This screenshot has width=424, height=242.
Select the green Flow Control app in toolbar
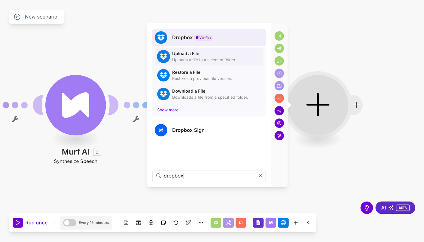click(x=215, y=222)
